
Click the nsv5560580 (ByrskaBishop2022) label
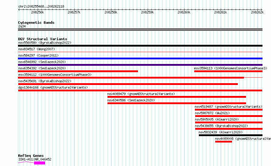[45, 43]
